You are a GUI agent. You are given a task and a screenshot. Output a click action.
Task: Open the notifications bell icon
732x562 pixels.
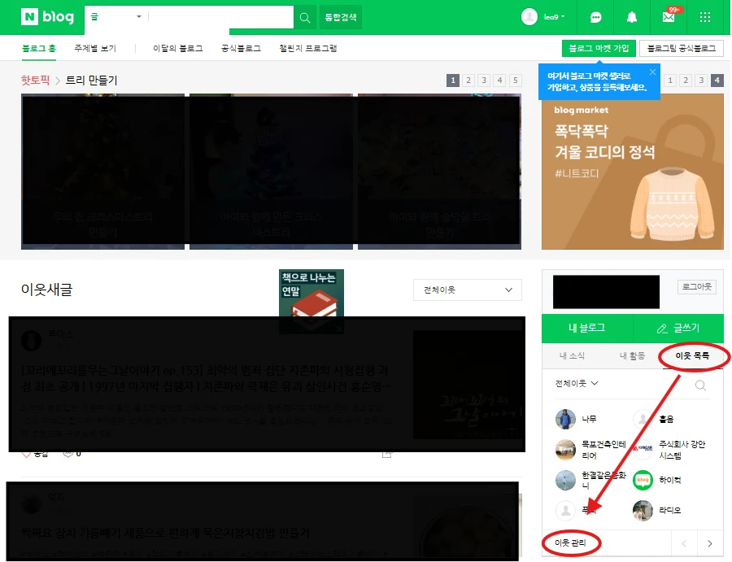(632, 17)
